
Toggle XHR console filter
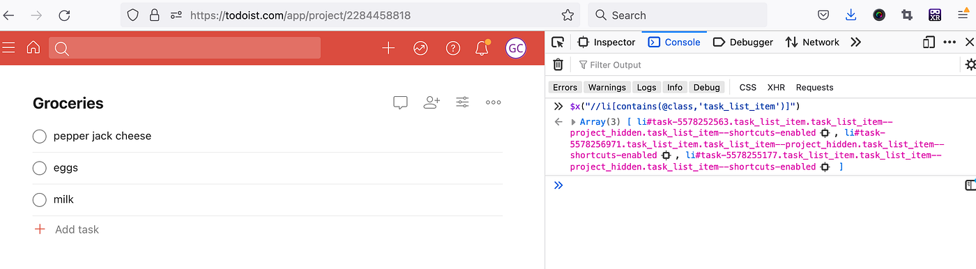[x=776, y=87]
